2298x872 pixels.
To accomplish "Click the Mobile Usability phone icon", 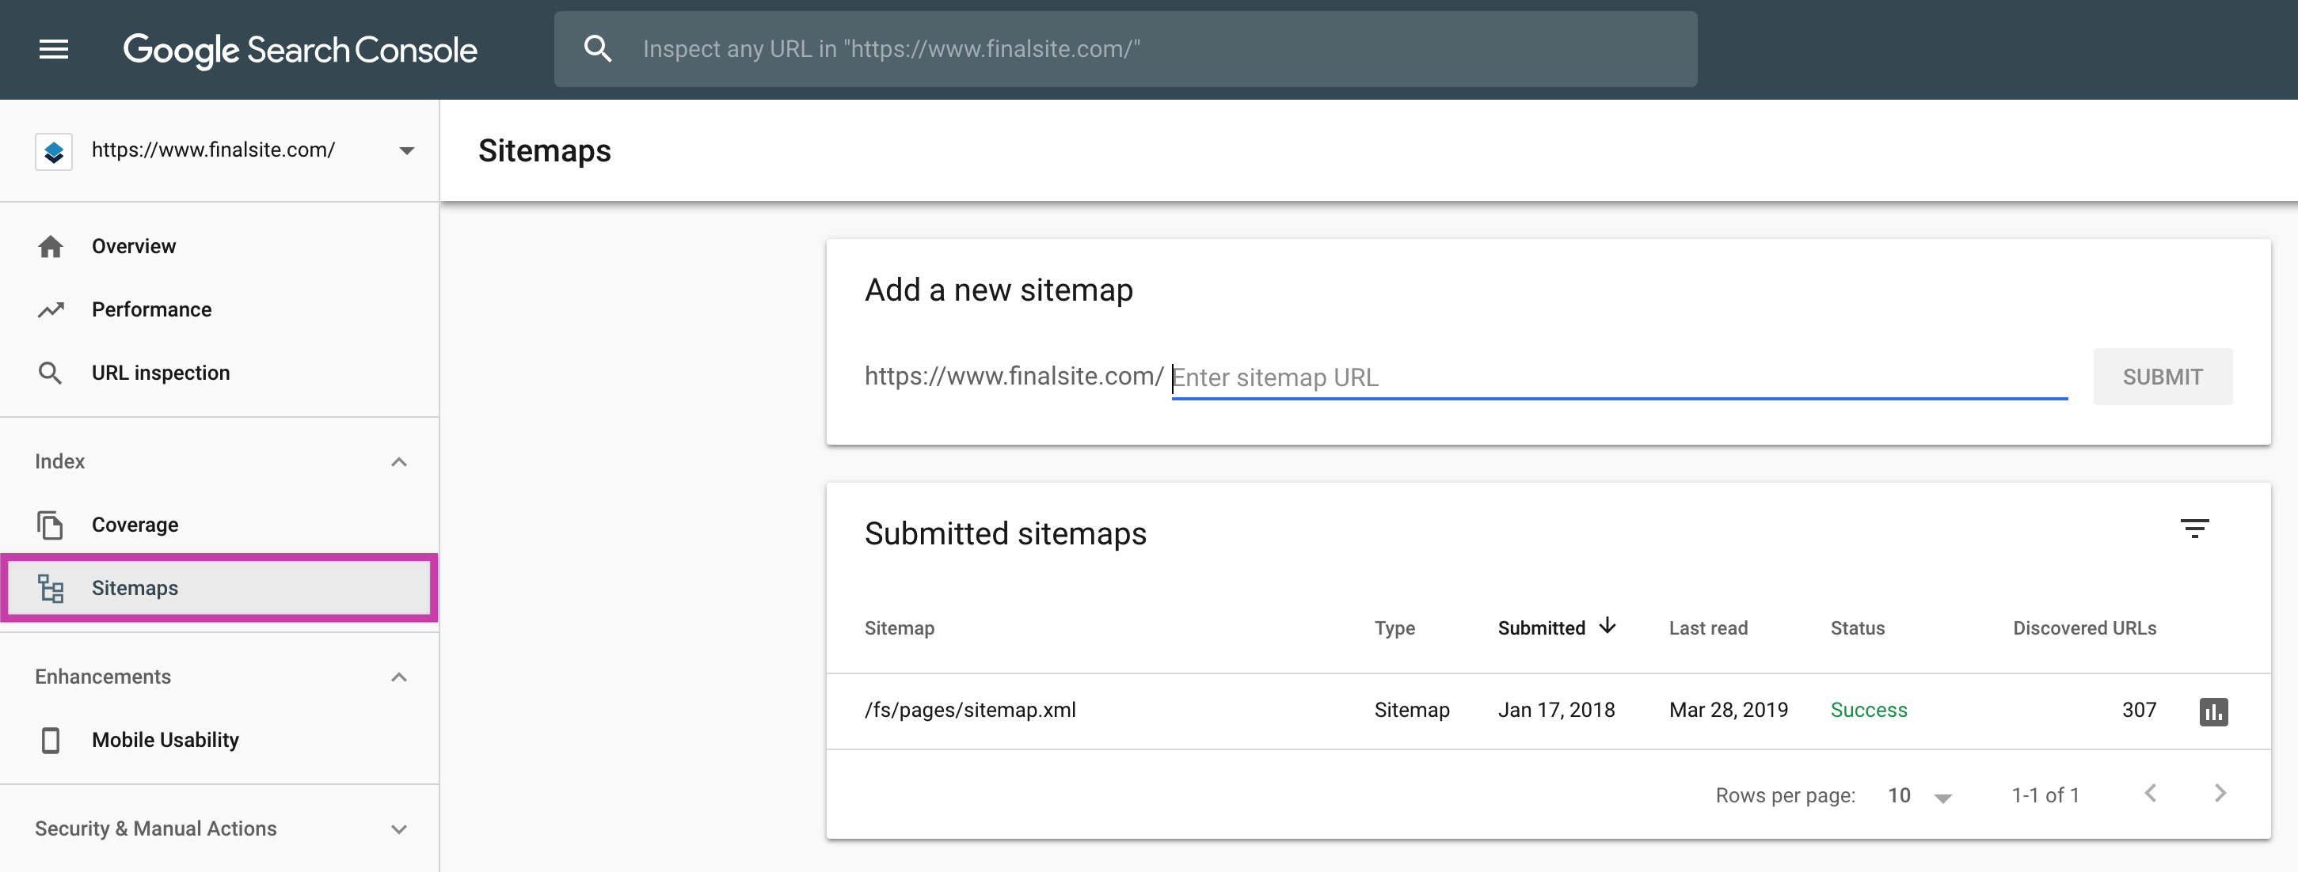I will click(51, 740).
